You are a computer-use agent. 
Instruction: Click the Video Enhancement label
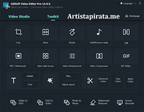[x=72, y=66]
